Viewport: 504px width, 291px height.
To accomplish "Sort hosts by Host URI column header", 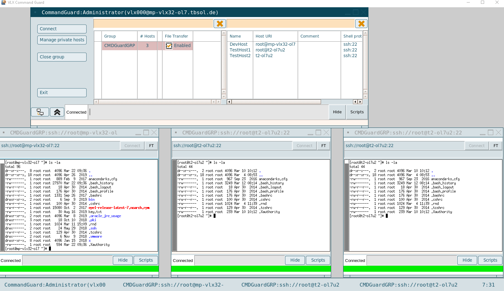I will [x=264, y=36].
